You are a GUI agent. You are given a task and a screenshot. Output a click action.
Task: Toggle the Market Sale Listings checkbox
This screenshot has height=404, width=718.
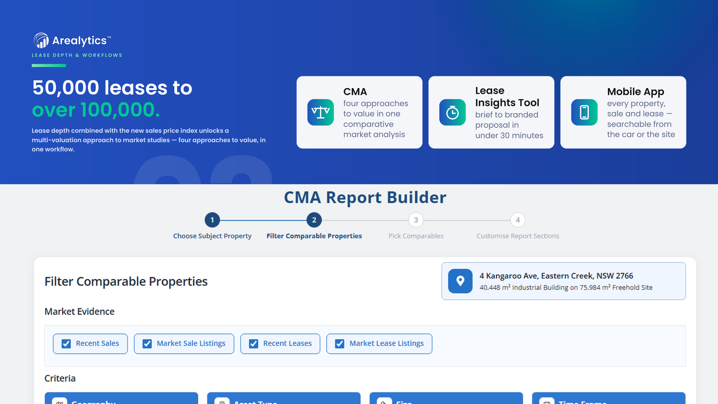(x=147, y=343)
